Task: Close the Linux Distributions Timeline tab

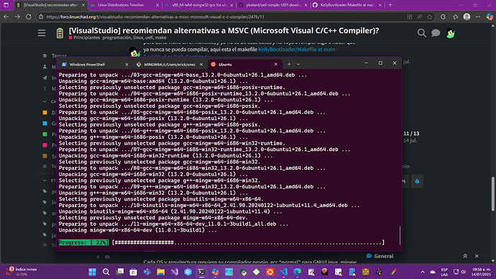Action: click(157, 5)
